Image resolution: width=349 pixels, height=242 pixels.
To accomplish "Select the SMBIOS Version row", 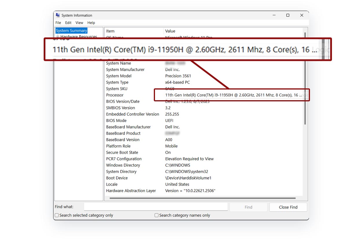I will coord(204,108).
